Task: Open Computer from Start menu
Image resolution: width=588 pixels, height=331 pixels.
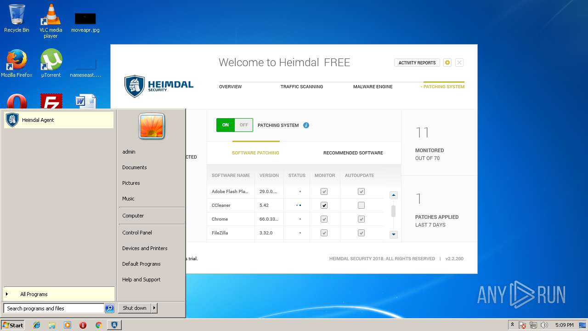Action: click(x=133, y=216)
